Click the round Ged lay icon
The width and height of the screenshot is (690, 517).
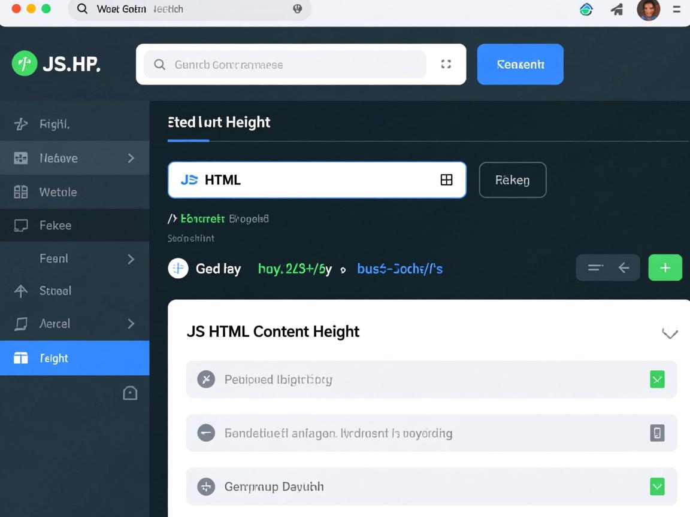tap(178, 269)
